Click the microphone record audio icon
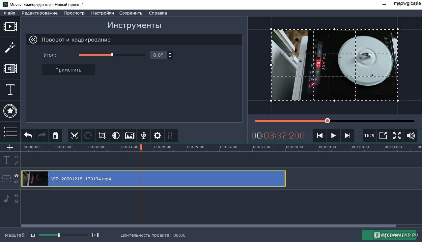 click(x=144, y=136)
